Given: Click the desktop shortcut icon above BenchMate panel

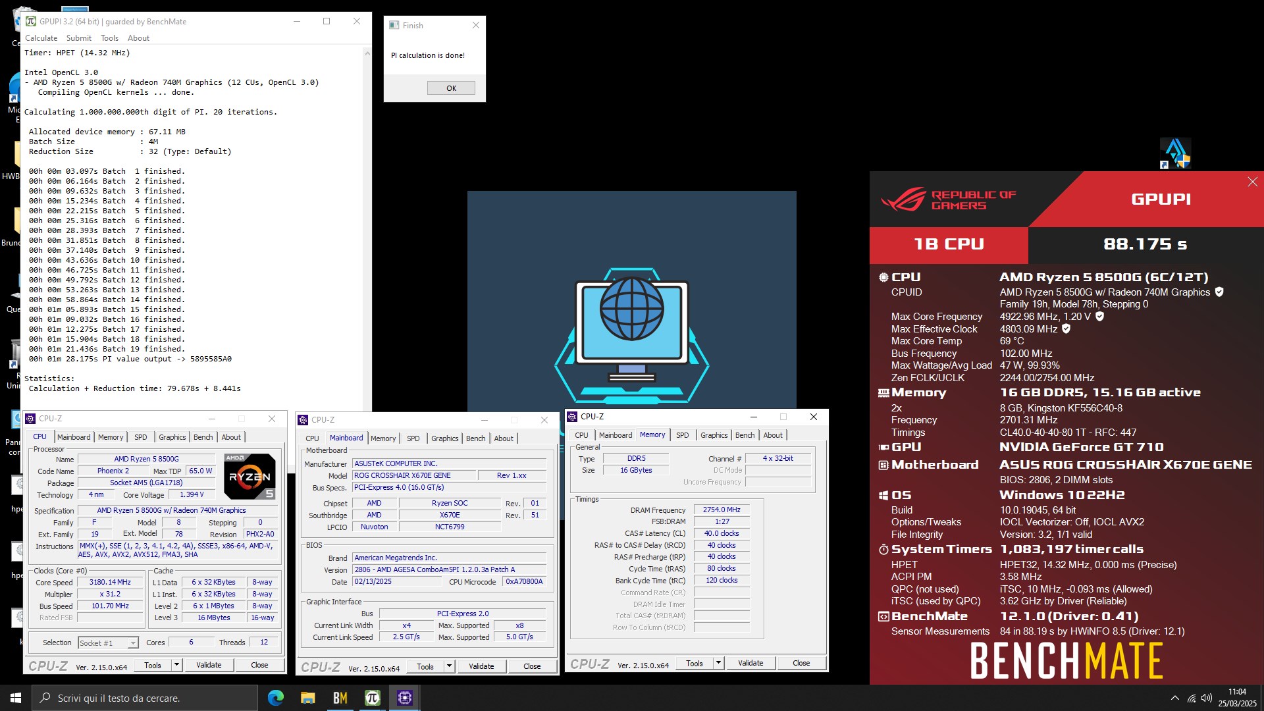Looking at the screenshot, I should click(1175, 153).
